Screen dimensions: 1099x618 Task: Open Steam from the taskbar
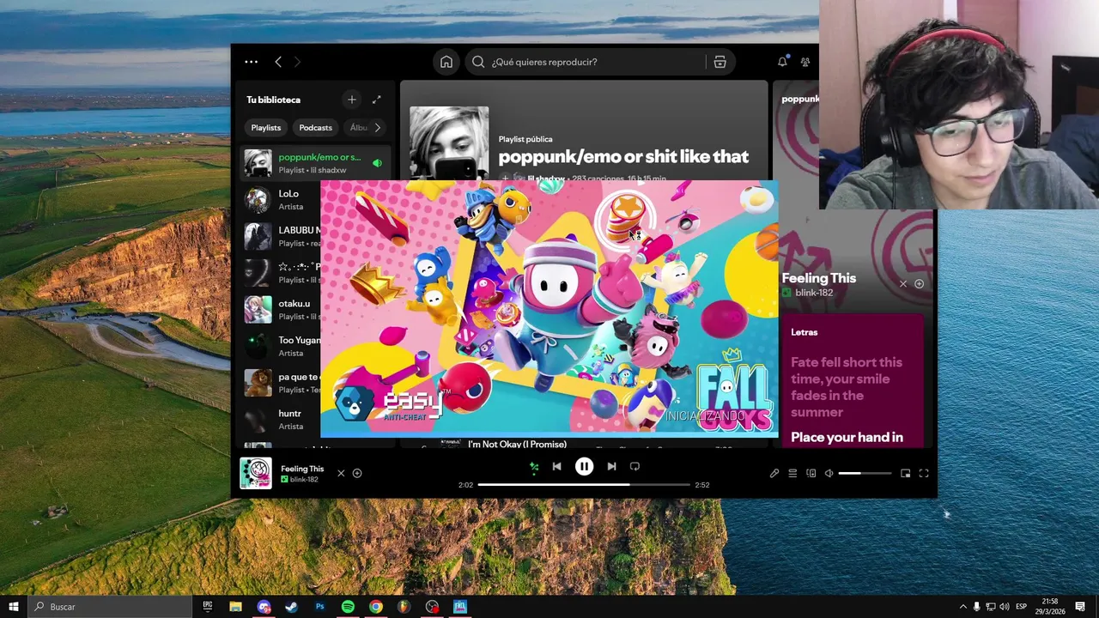[x=291, y=607]
